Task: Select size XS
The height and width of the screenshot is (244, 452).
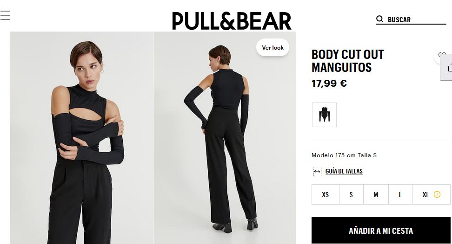Action: [326, 194]
